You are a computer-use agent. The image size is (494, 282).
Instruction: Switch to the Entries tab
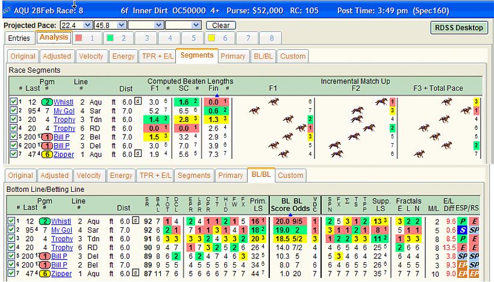coord(19,38)
